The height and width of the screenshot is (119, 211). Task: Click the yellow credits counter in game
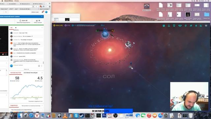58,25
